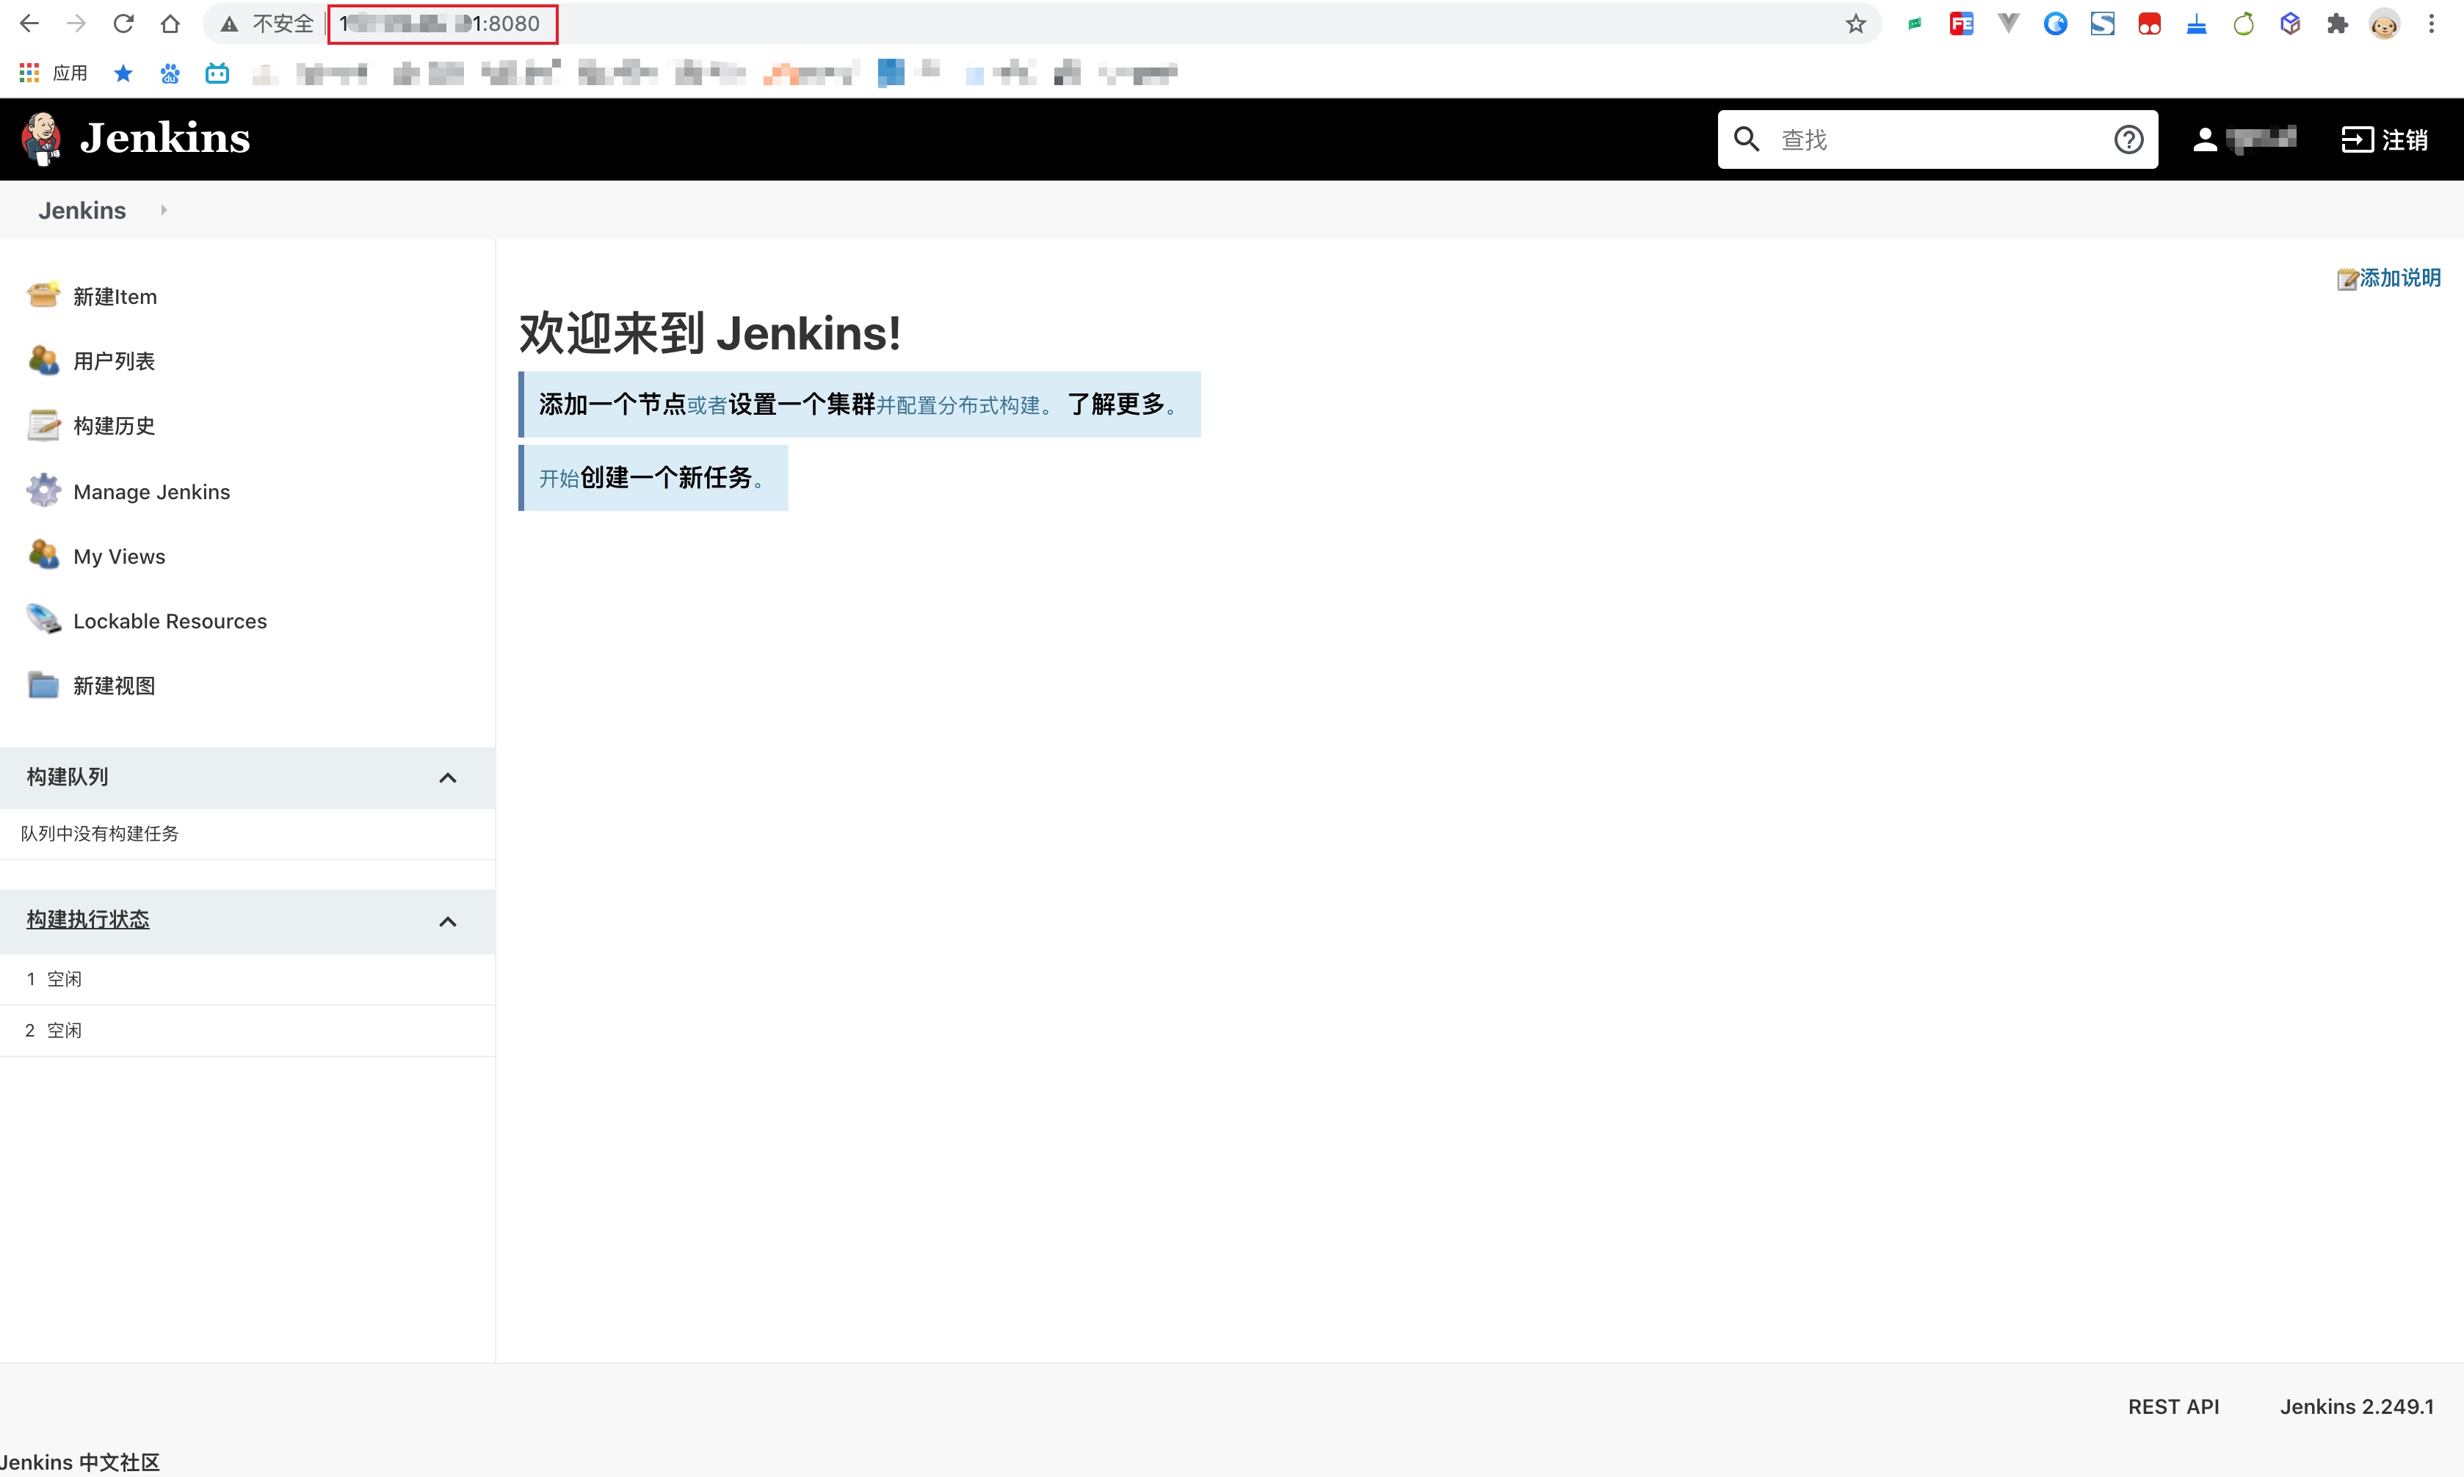
Task: Open the user profile via the person icon
Action: 2206,139
